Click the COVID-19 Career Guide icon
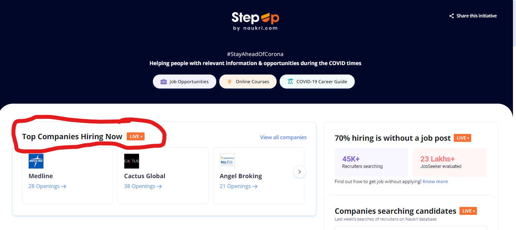 pos(290,82)
